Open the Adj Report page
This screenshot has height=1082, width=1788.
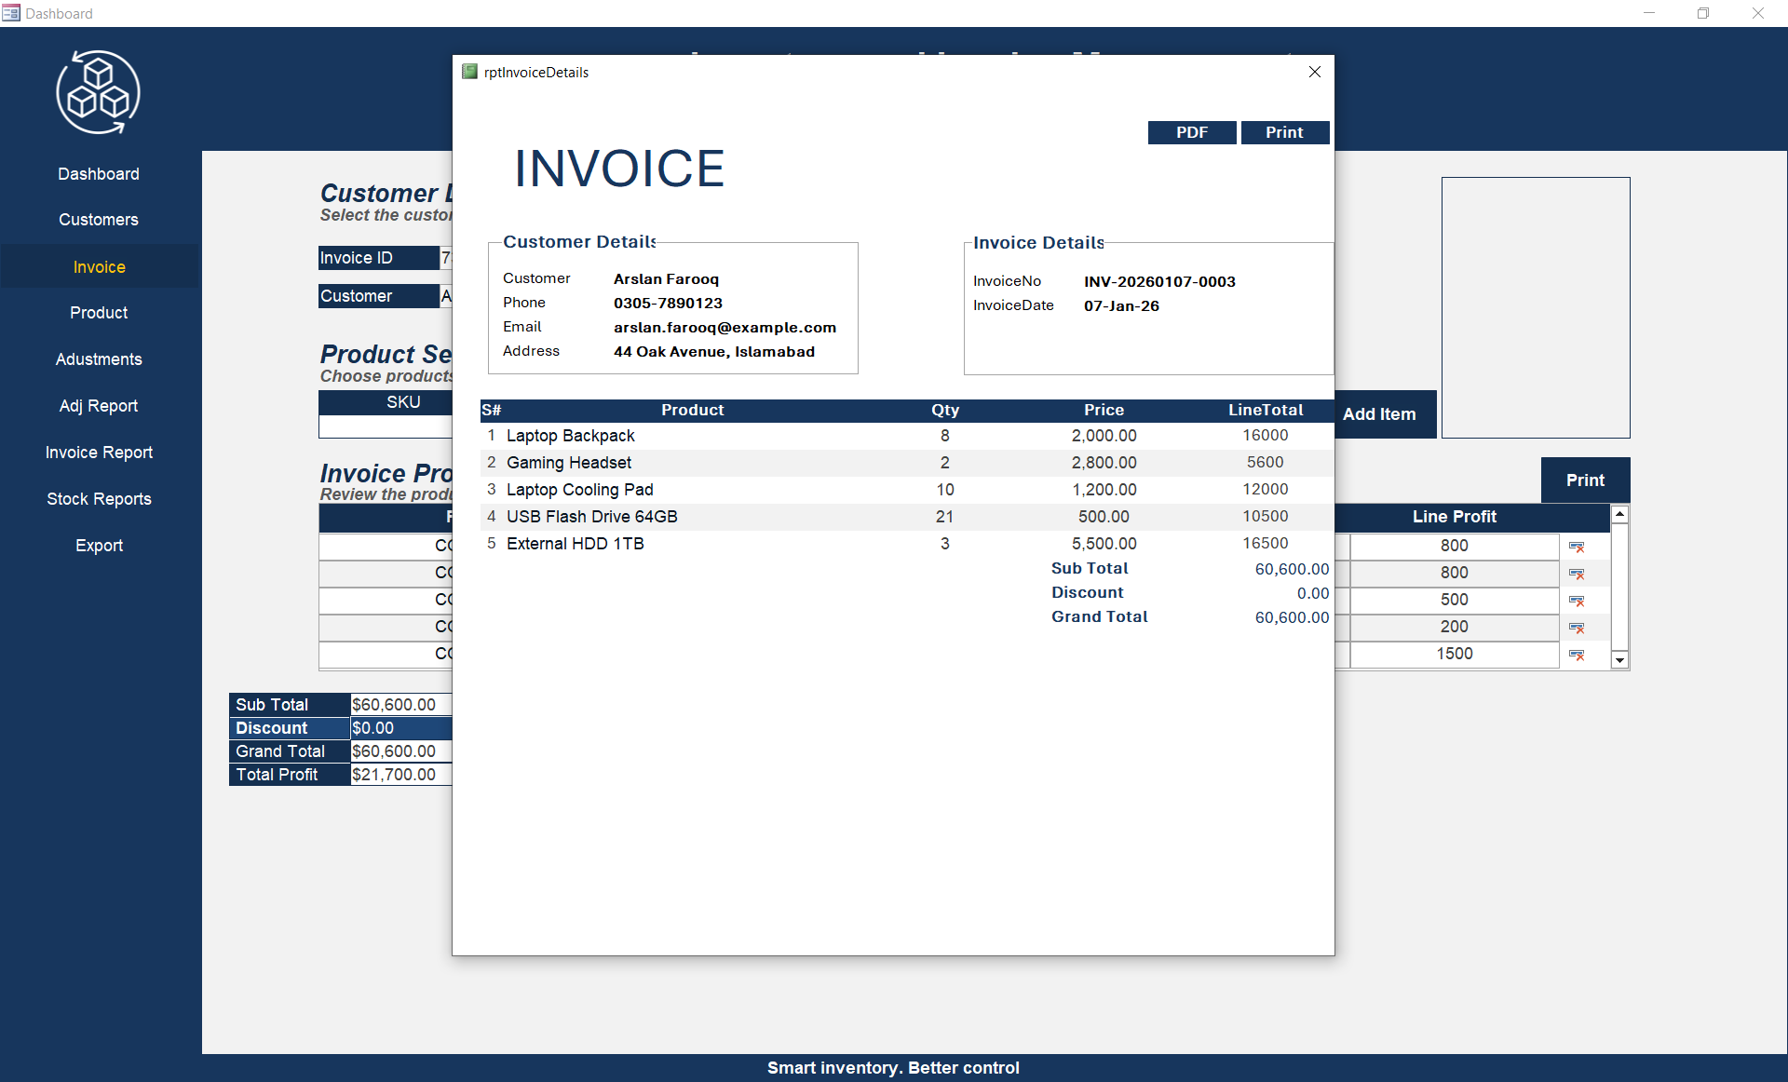99,406
